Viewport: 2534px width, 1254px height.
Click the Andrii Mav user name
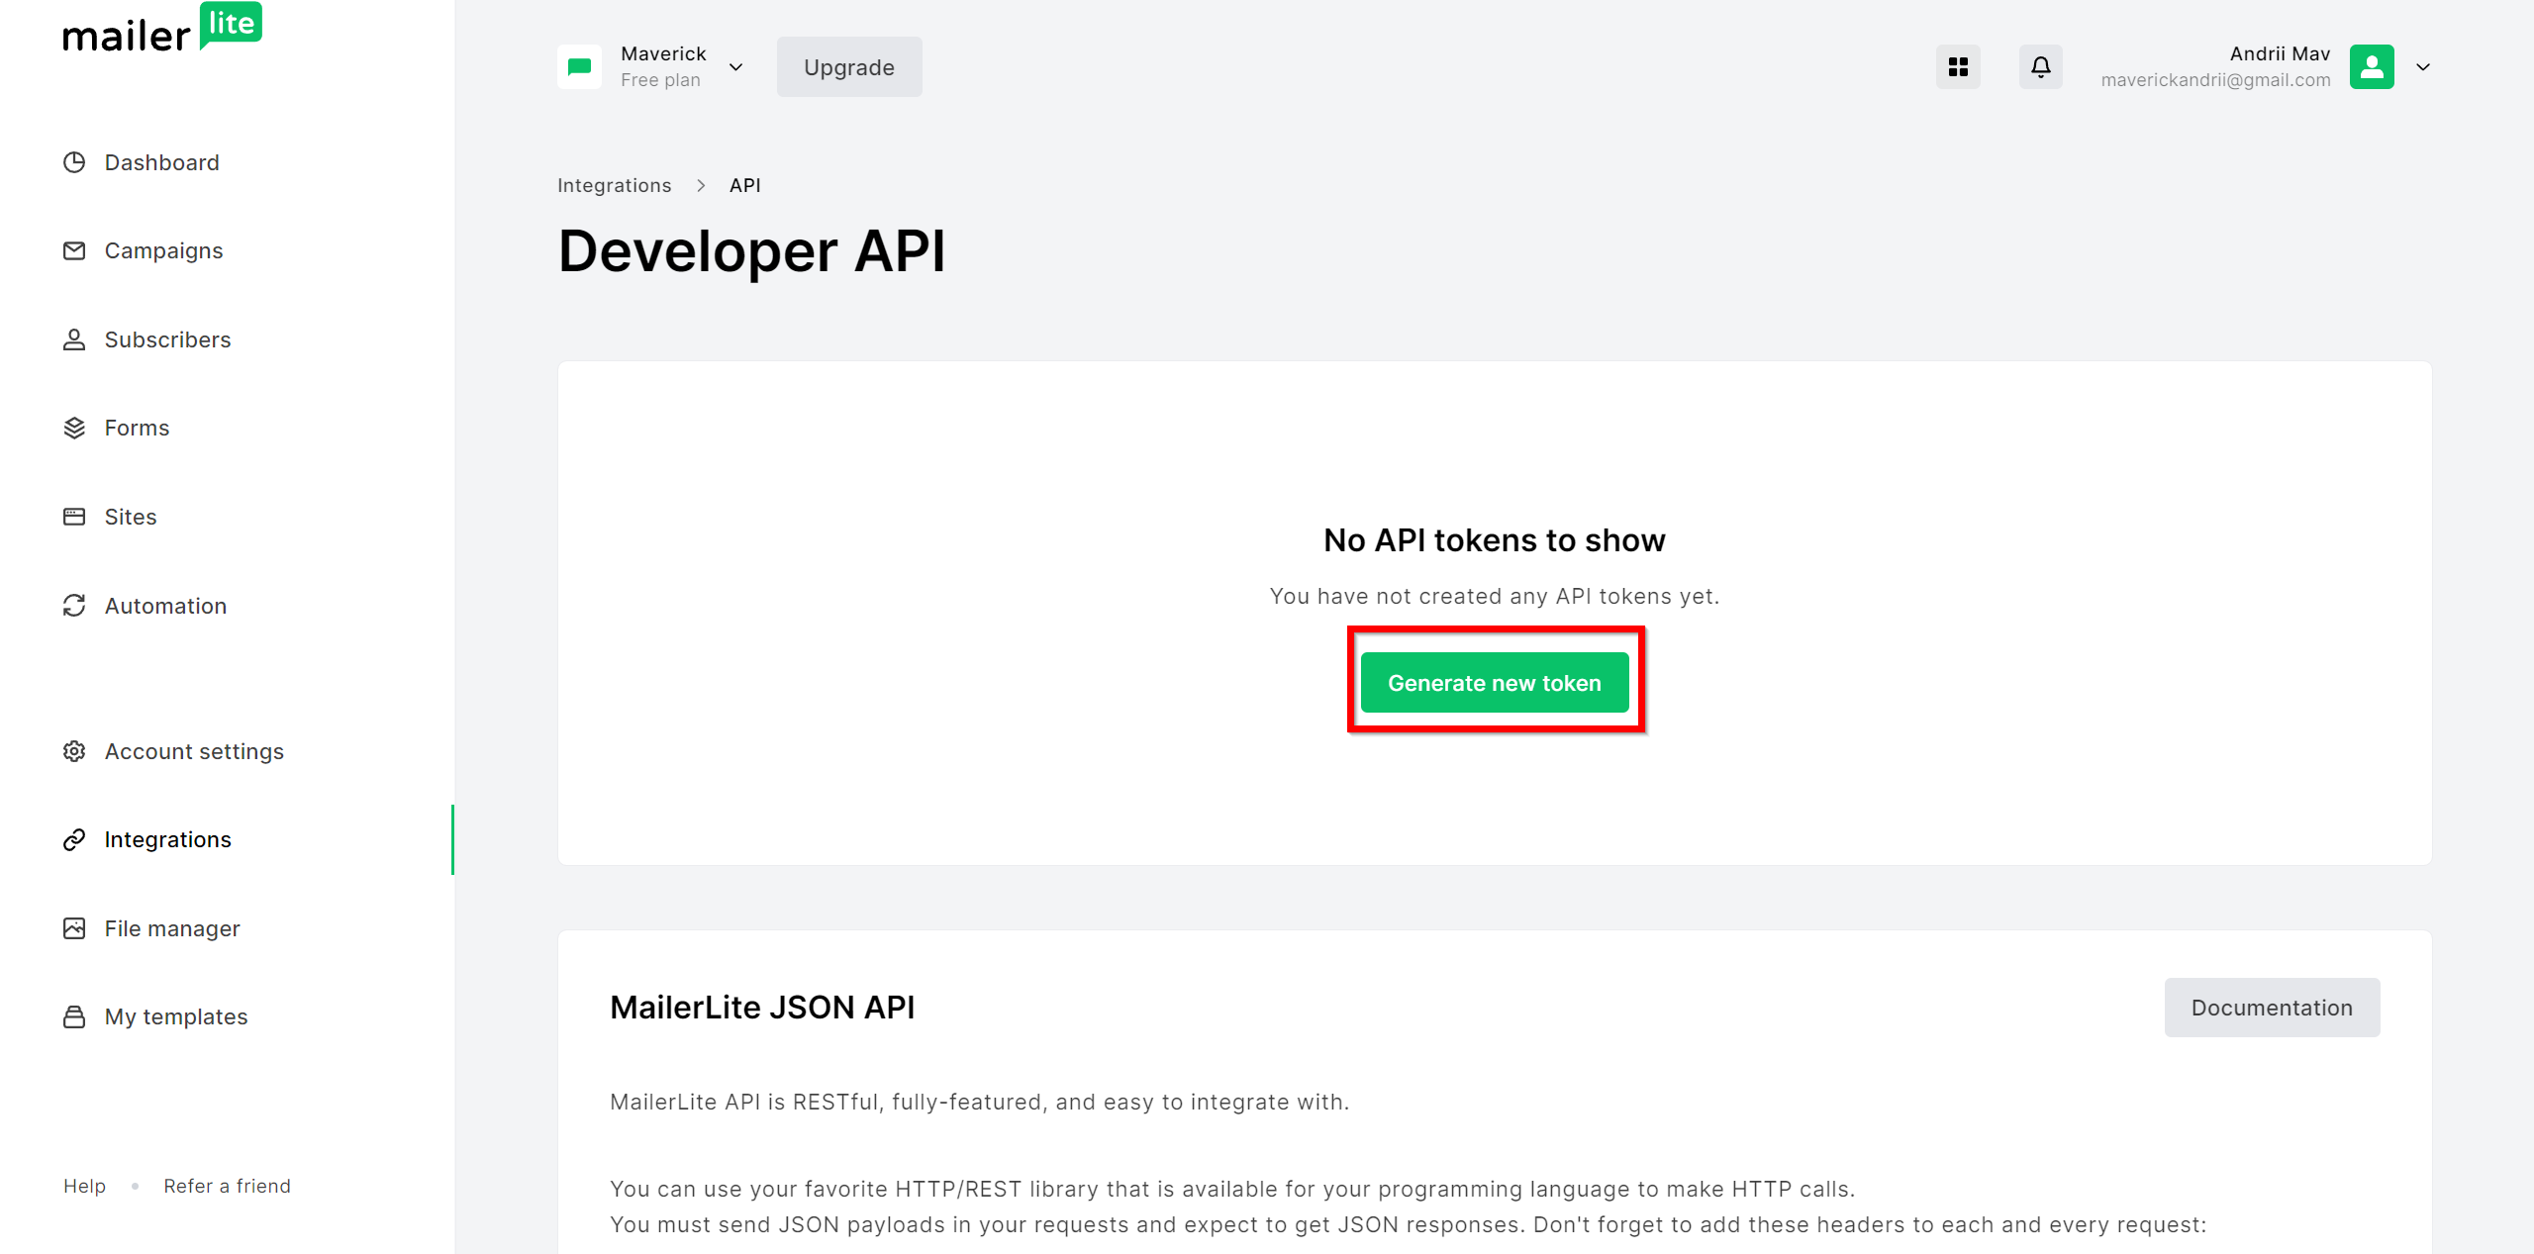click(2281, 53)
